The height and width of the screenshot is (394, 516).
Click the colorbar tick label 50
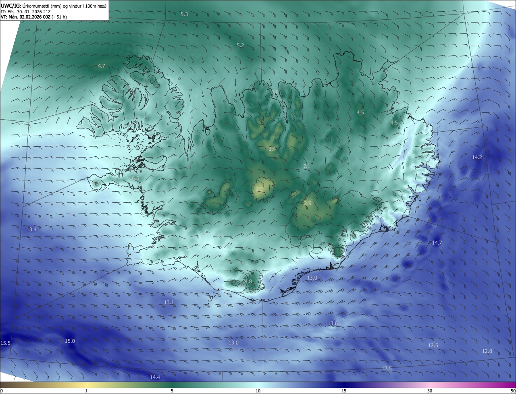(x=513, y=391)
